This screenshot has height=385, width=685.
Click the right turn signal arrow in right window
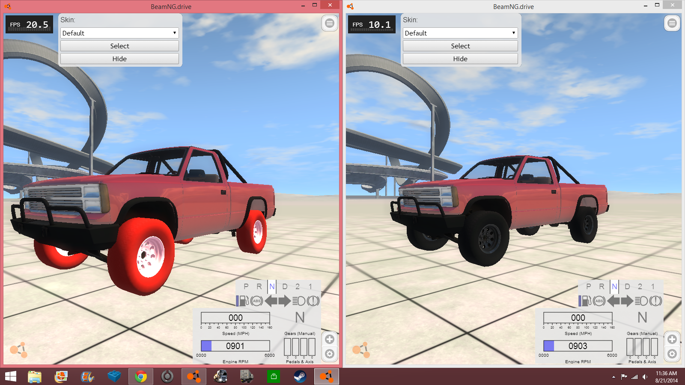point(627,301)
